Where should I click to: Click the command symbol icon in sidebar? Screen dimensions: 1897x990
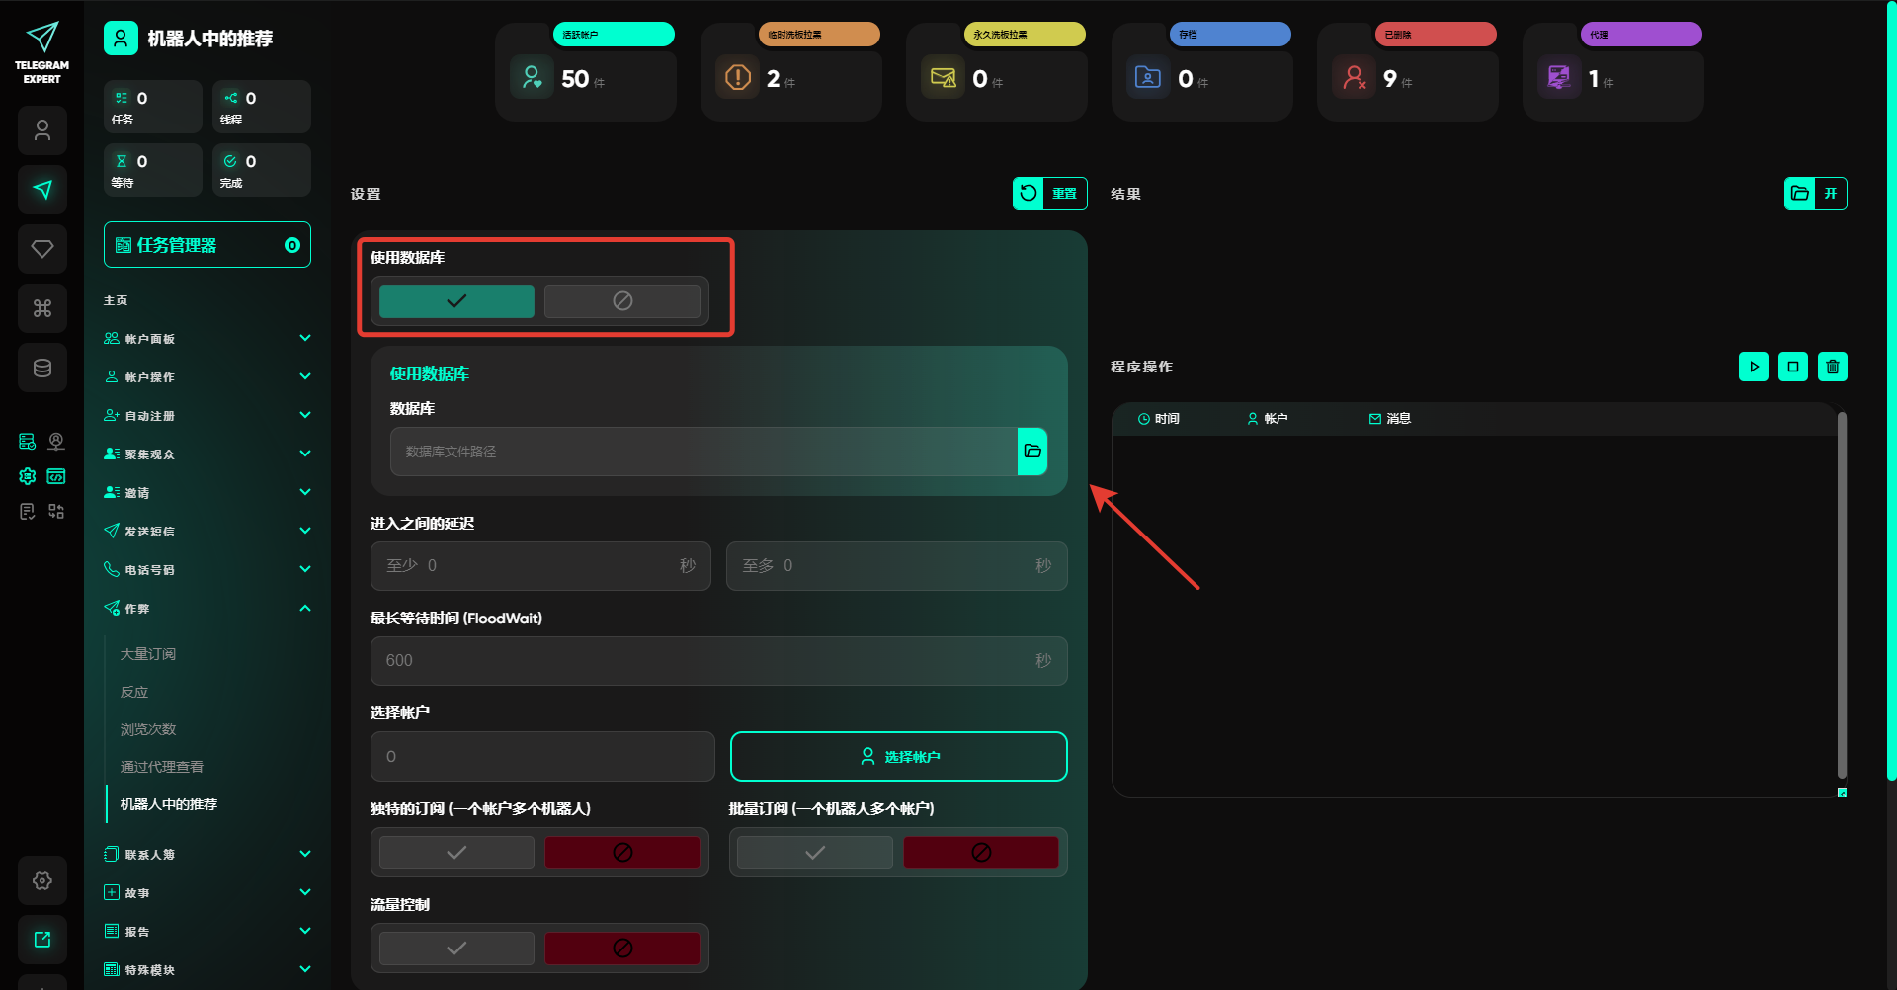point(42,308)
